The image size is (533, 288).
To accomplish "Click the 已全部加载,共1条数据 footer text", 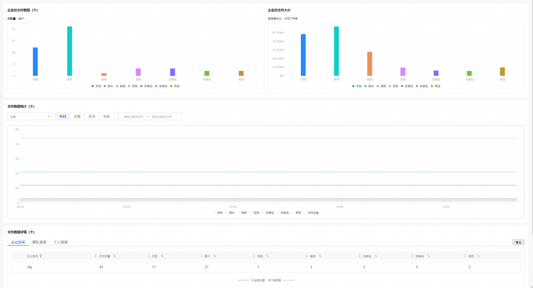I will (x=266, y=280).
